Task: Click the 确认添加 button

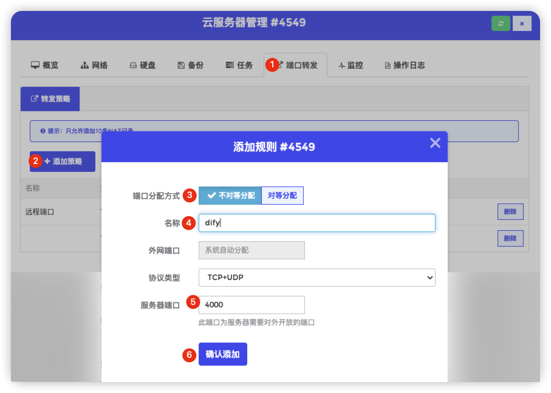Action: point(223,354)
